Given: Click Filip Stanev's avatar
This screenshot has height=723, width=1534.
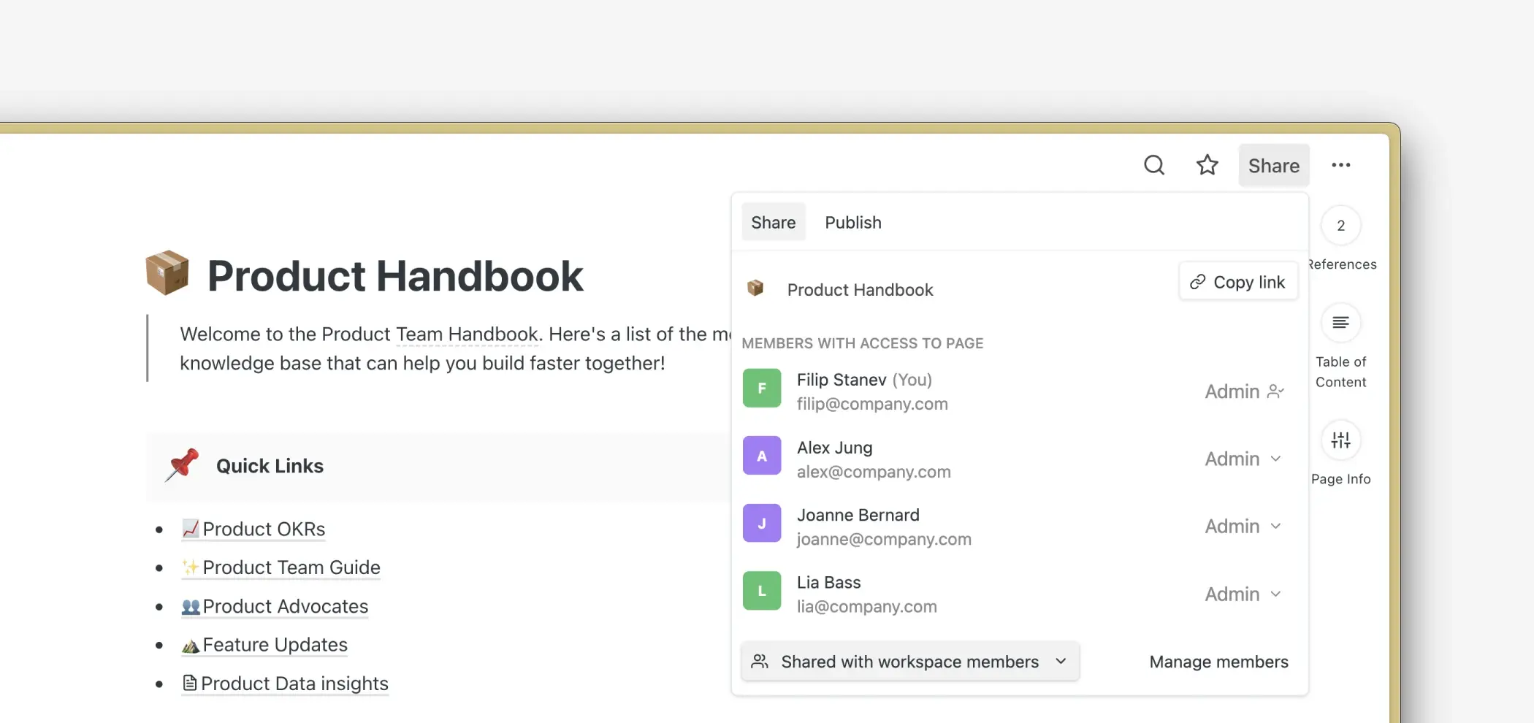Looking at the screenshot, I should click(762, 388).
